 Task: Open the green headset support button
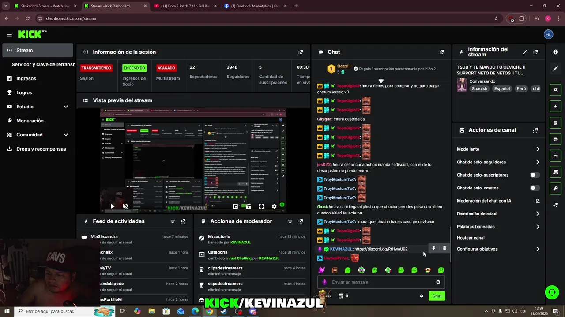click(551, 292)
